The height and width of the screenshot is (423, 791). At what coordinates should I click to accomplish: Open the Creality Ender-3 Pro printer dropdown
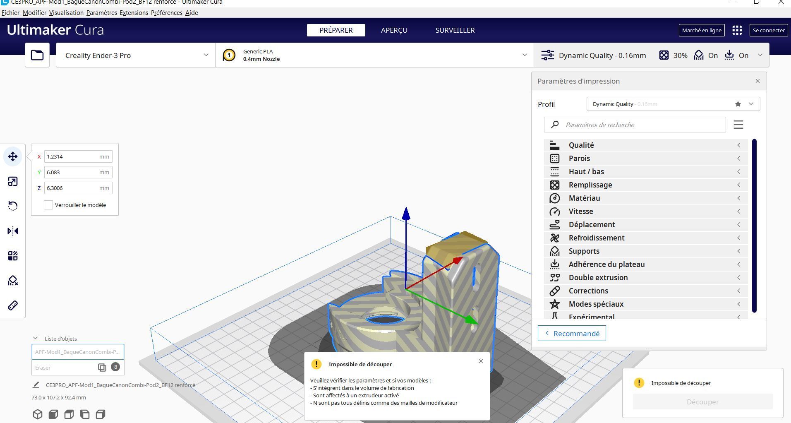coord(136,55)
